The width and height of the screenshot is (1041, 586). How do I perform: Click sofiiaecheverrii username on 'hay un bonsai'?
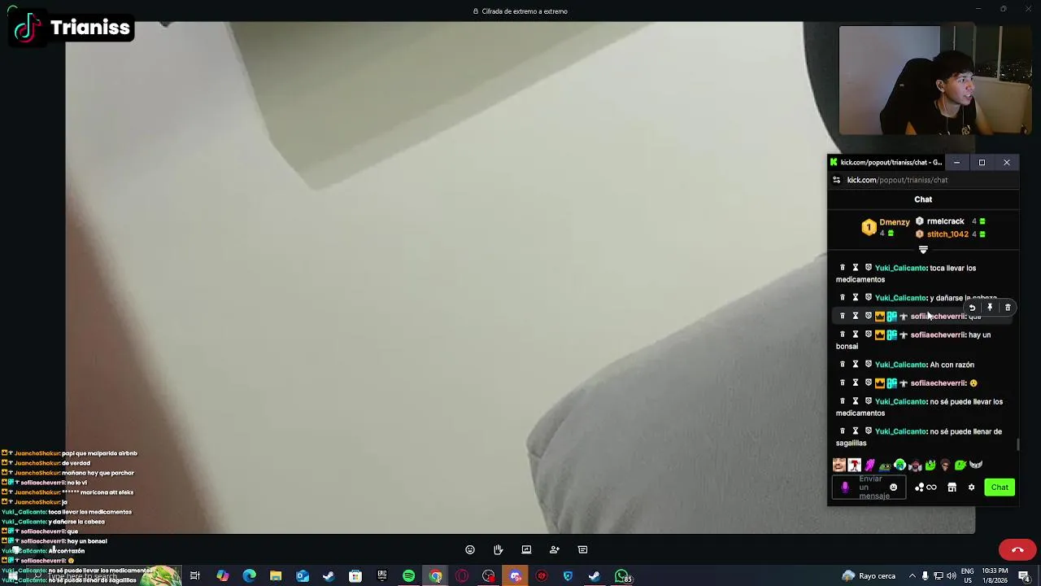tap(938, 335)
